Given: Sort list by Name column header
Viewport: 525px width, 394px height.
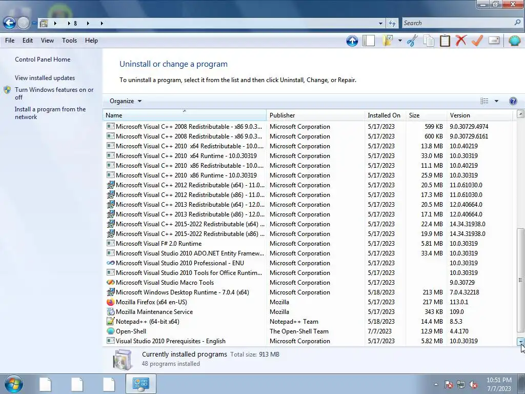Looking at the screenshot, I should click(x=184, y=115).
